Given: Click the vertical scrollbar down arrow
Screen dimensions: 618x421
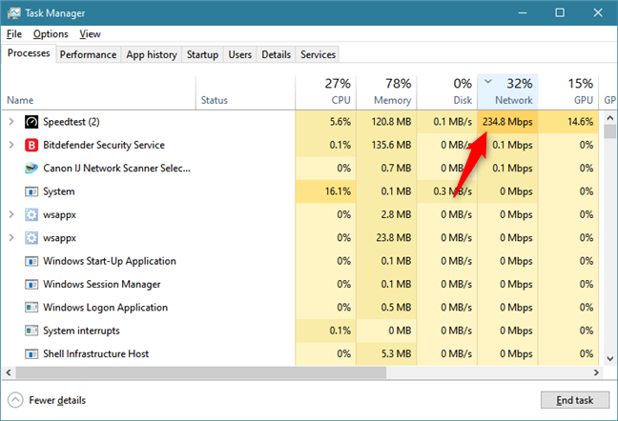Looking at the screenshot, I should 609,358.
